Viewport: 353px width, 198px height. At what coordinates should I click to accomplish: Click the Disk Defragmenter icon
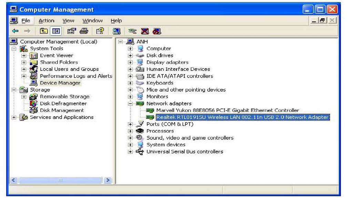pyautogui.click(x=33, y=103)
